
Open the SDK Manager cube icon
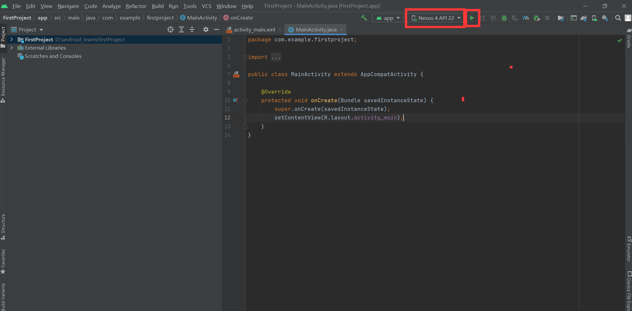tap(605, 18)
